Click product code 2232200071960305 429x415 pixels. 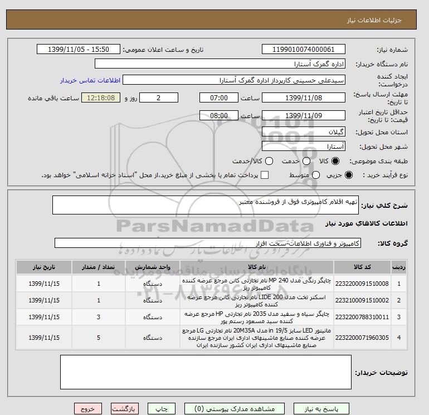coord(362,338)
